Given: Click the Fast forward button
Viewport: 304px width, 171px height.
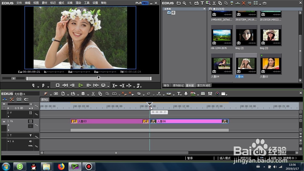Looking at the screenshot, I should [x=96, y=85].
